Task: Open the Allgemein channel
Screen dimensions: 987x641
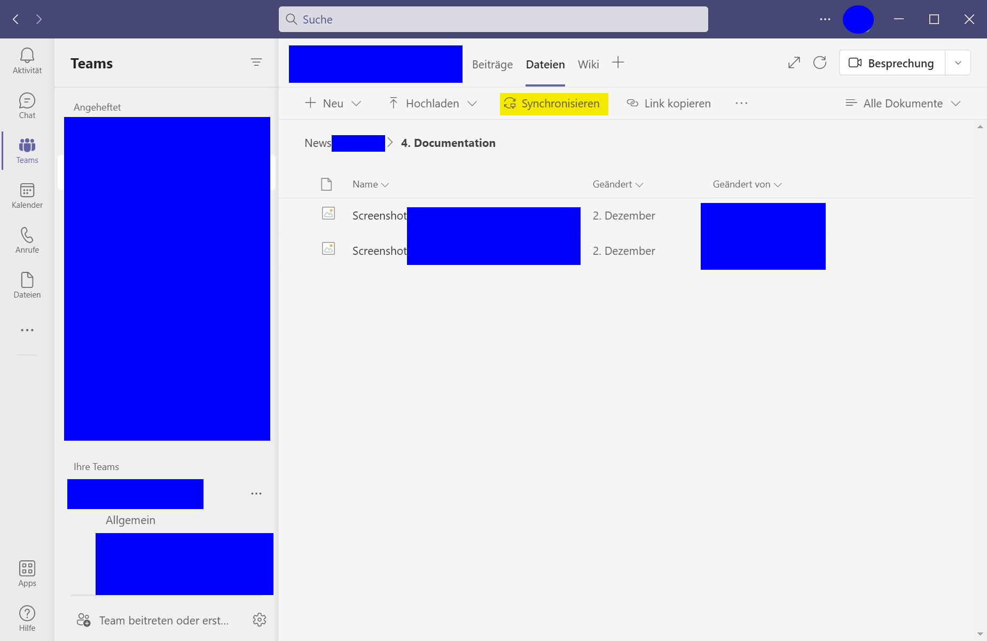Action: (x=130, y=520)
